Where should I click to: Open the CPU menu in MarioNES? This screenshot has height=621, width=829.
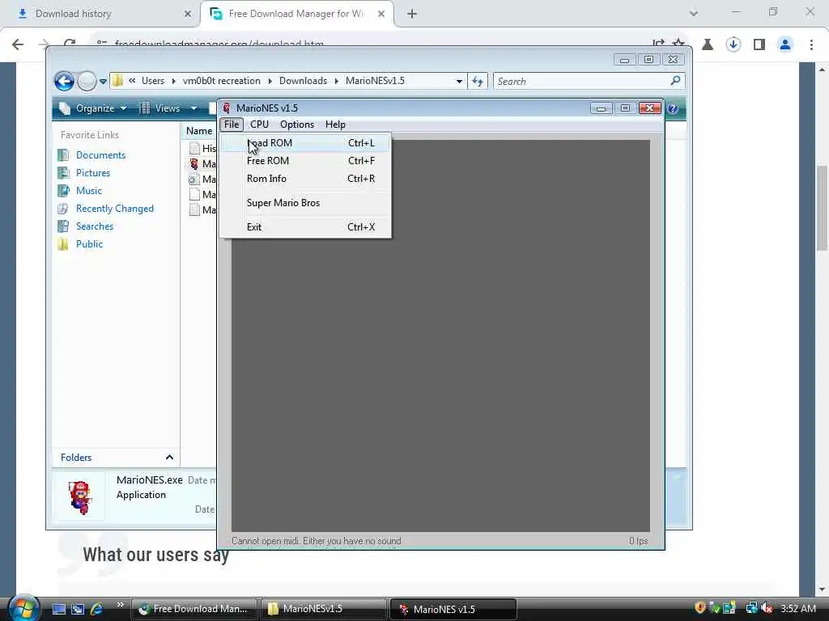(259, 125)
